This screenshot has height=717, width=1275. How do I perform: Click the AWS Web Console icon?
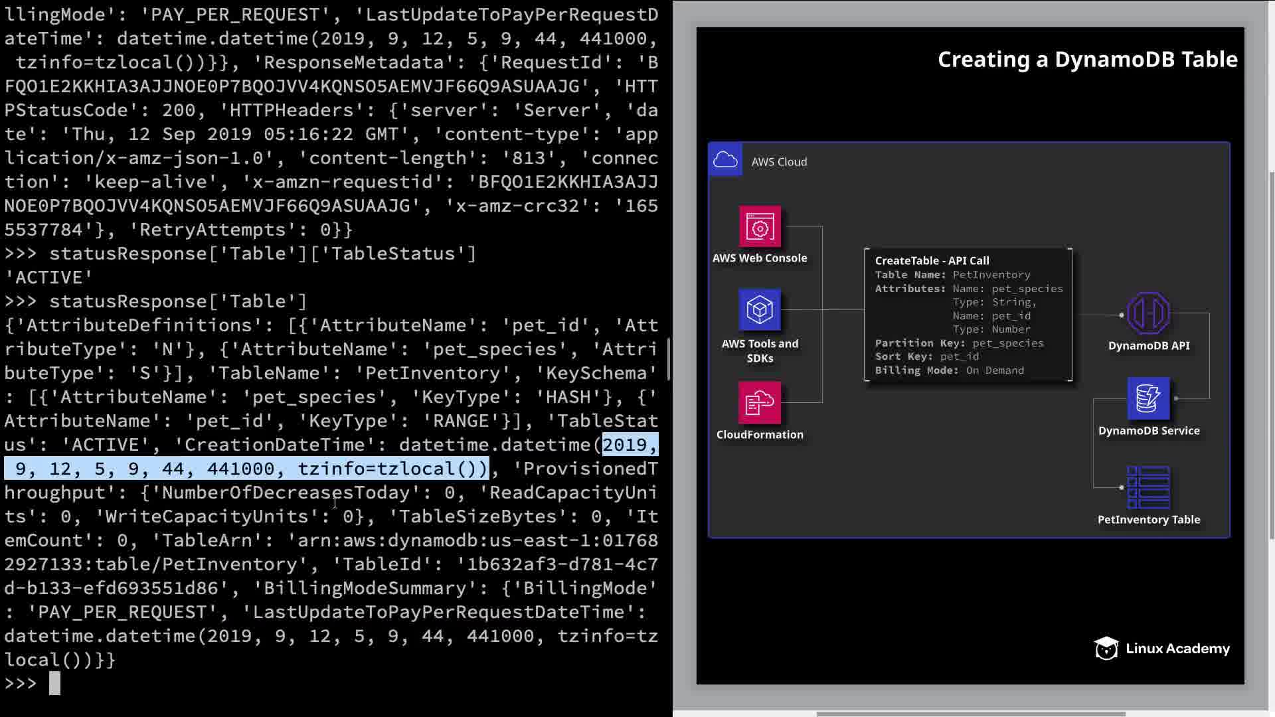760,227
